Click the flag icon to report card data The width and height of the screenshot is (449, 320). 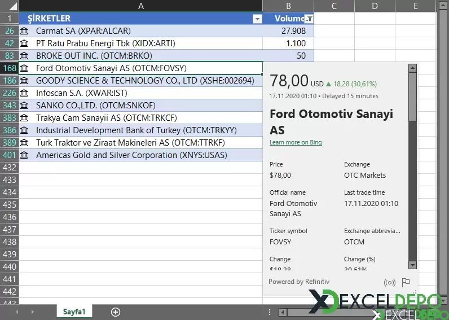click(x=406, y=282)
